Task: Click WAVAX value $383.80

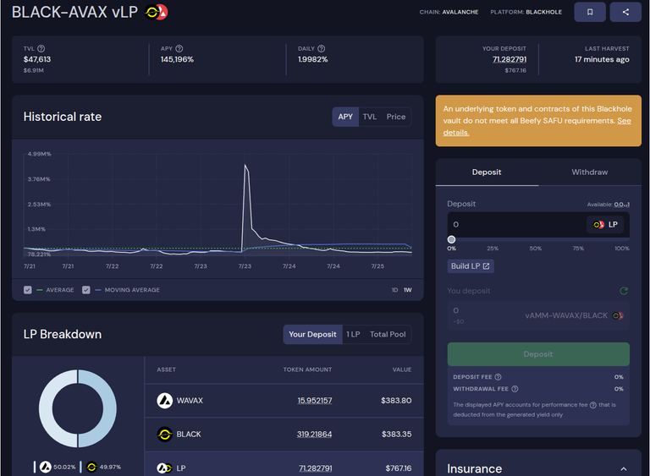Action: point(396,401)
